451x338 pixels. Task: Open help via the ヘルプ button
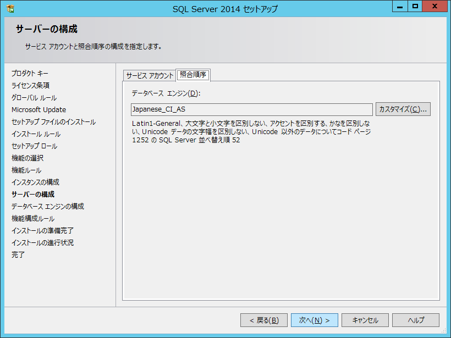415,320
